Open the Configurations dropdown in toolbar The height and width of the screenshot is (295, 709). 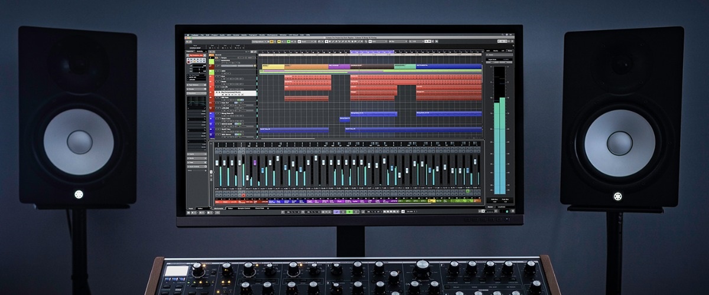[259, 41]
